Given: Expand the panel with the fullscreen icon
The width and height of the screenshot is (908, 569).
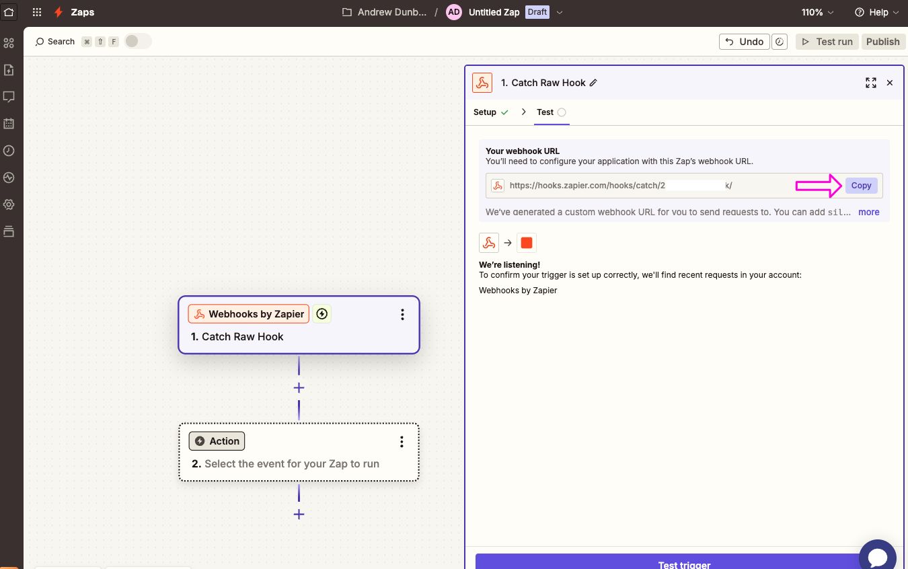Looking at the screenshot, I should 871,83.
